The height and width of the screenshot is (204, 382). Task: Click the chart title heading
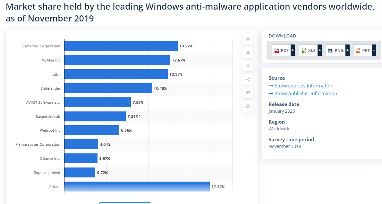(x=190, y=12)
